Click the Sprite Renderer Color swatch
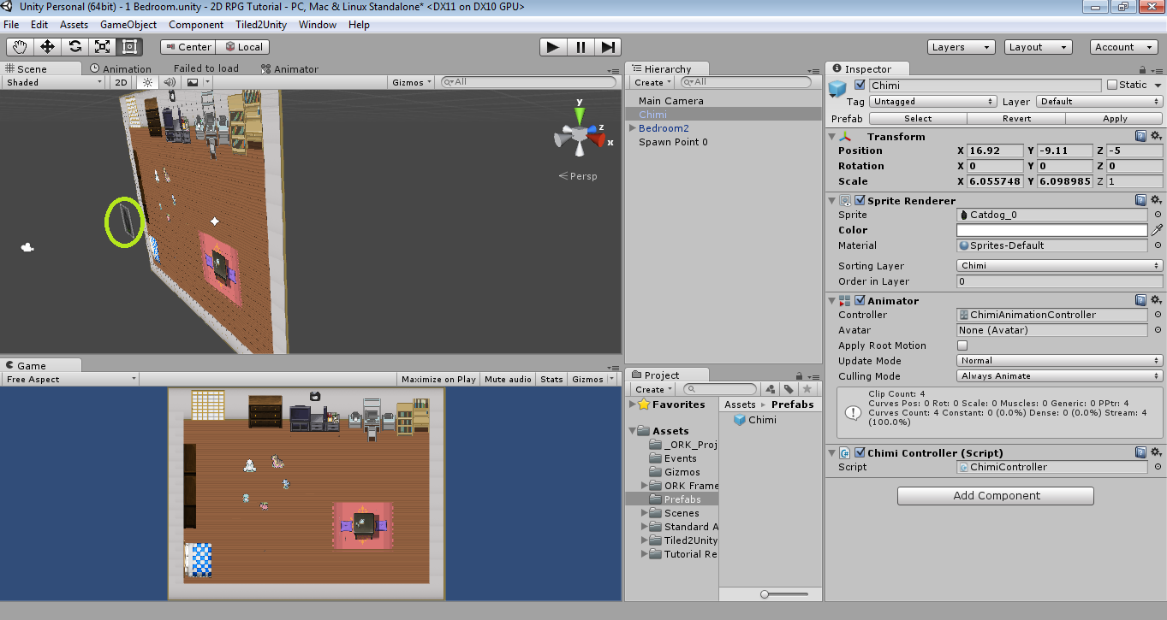This screenshot has width=1167, height=620. (1051, 230)
